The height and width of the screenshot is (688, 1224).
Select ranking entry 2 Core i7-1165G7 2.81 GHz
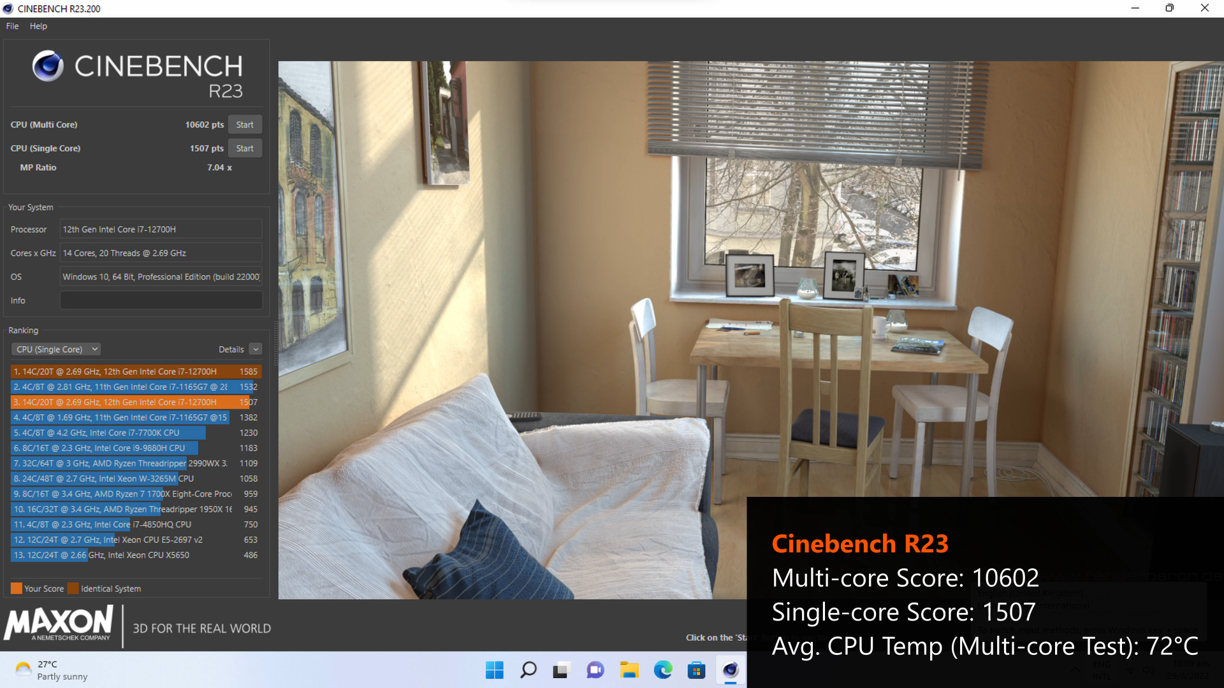(x=136, y=387)
